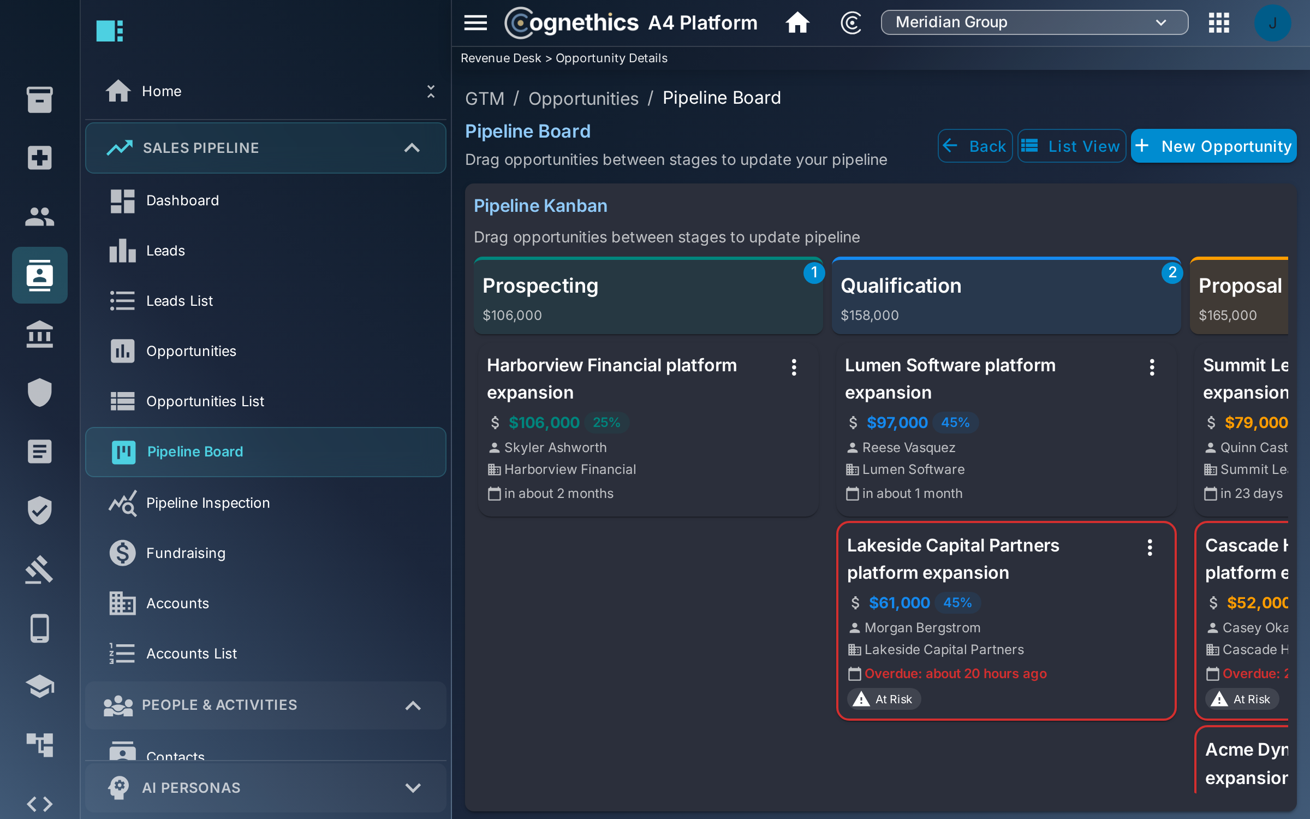Open the Lumen Software platform expansion card
This screenshot has width=1310, height=819.
(x=1006, y=430)
